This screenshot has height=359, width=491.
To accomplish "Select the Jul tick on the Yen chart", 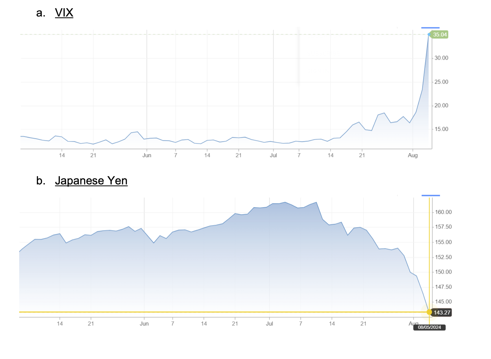I will tap(269, 324).
